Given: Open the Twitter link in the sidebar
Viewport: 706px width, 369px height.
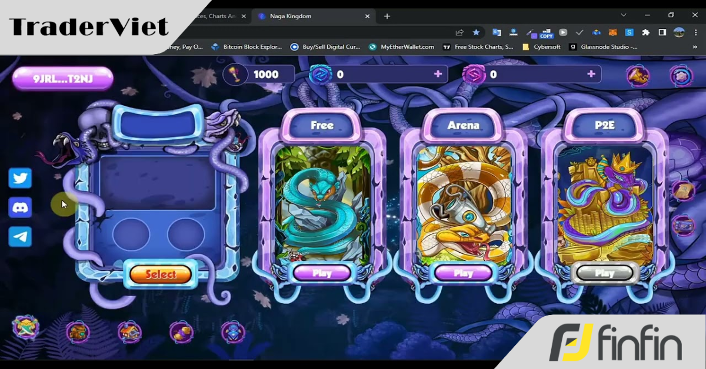Looking at the screenshot, I should point(21,179).
